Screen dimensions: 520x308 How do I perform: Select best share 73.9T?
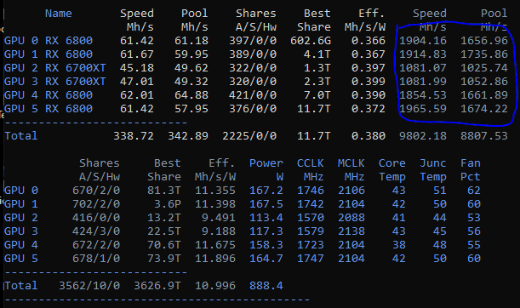pos(164,259)
